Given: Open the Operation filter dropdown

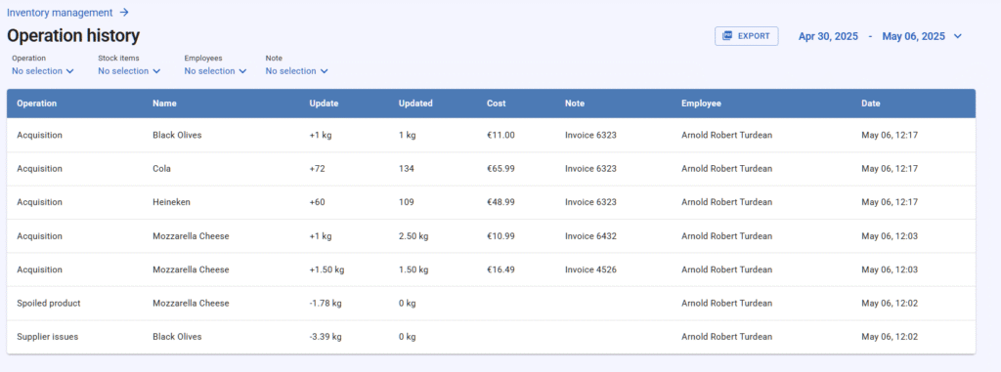Looking at the screenshot, I should [x=43, y=71].
